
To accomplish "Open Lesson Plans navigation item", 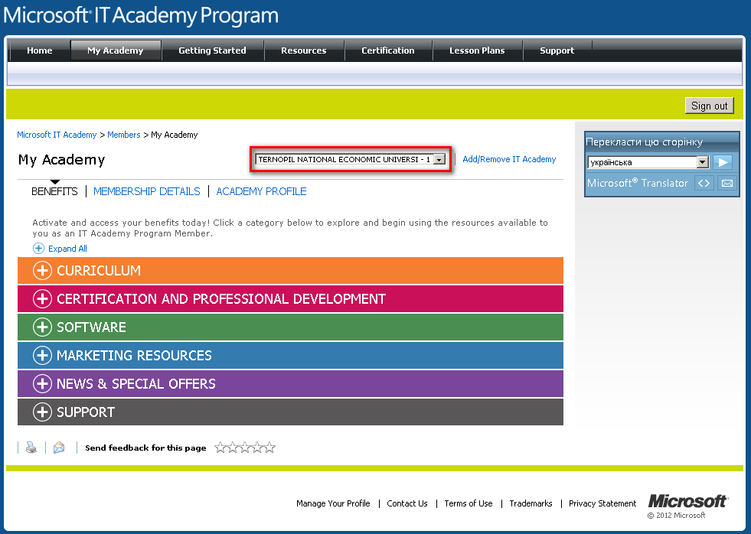I will click(x=477, y=50).
